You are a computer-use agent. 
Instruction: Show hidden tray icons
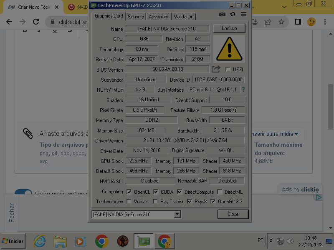tap(271, 241)
